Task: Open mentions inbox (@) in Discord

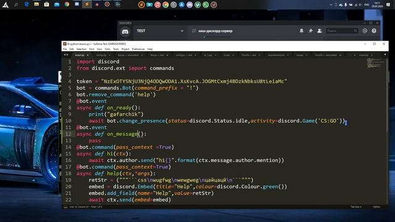Action: coord(365,31)
